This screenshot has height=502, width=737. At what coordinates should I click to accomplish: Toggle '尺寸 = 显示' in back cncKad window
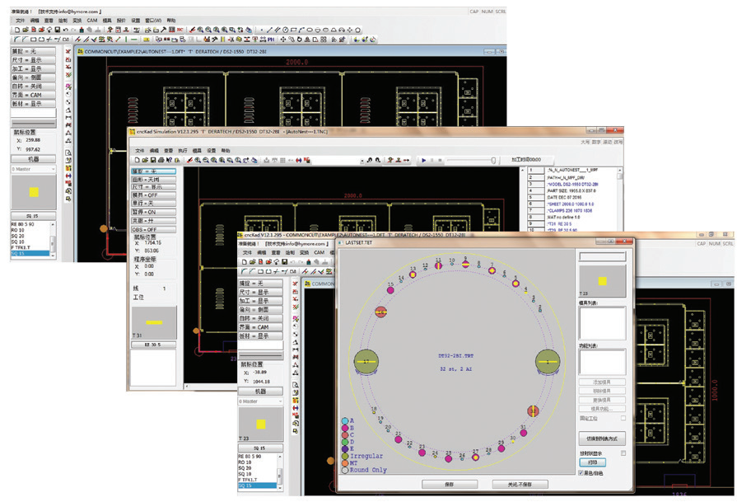tap(34, 59)
